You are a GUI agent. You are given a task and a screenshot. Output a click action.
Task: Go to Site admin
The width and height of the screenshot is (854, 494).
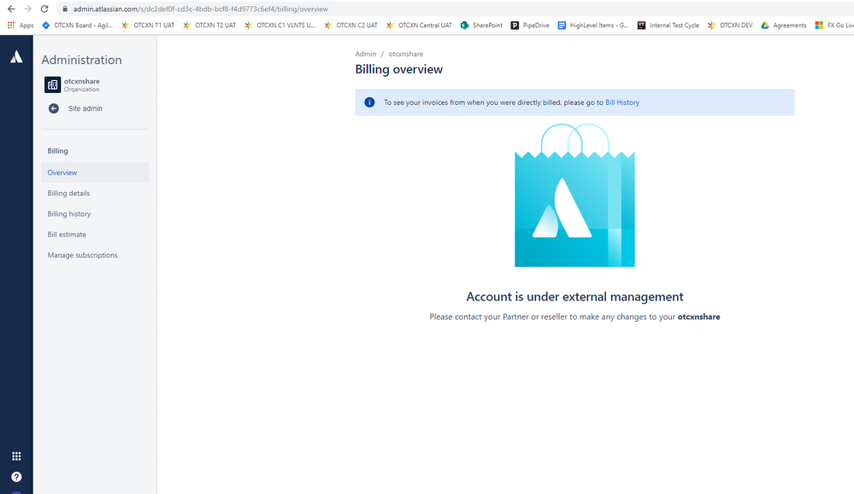click(85, 108)
